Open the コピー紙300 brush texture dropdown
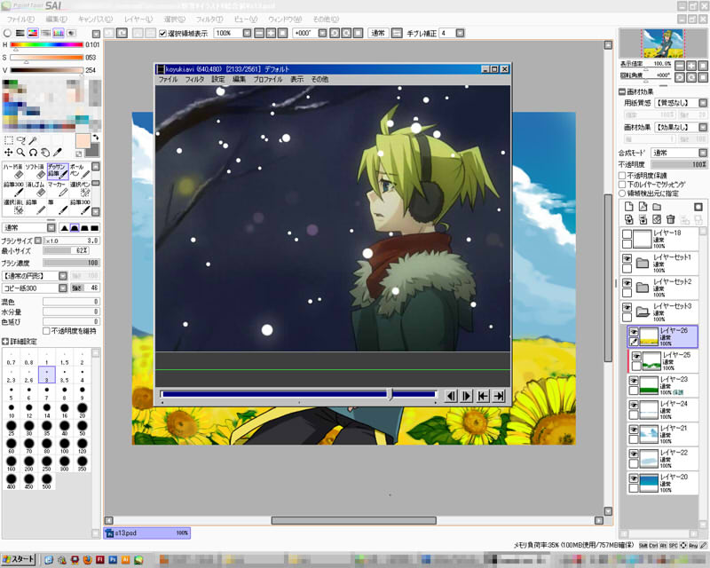This screenshot has width=710, height=568. tap(63, 288)
